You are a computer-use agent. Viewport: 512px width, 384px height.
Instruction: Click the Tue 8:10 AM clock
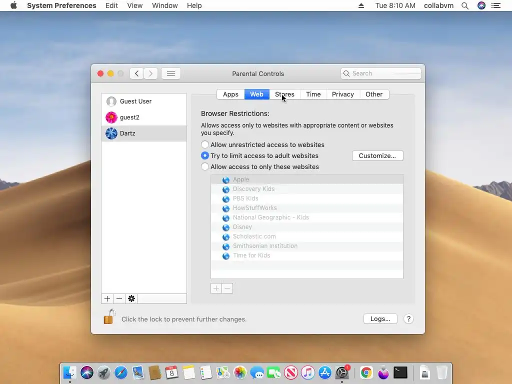pyautogui.click(x=395, y=5)
